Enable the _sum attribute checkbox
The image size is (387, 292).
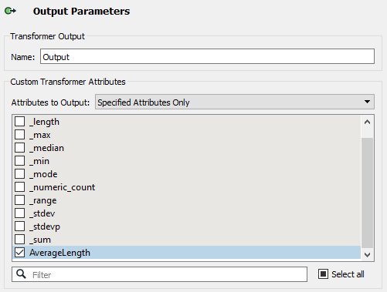point(19,240)
